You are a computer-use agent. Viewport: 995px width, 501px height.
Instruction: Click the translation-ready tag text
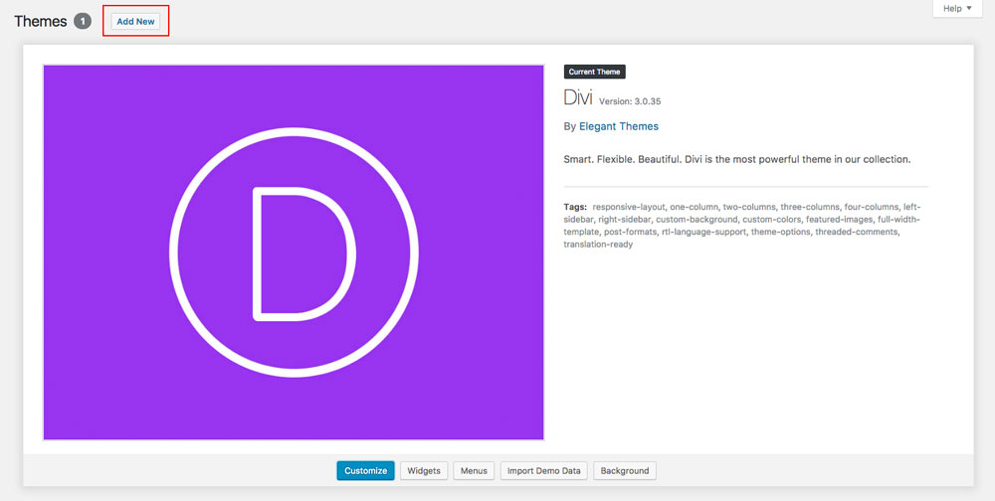tap(598, 245)
